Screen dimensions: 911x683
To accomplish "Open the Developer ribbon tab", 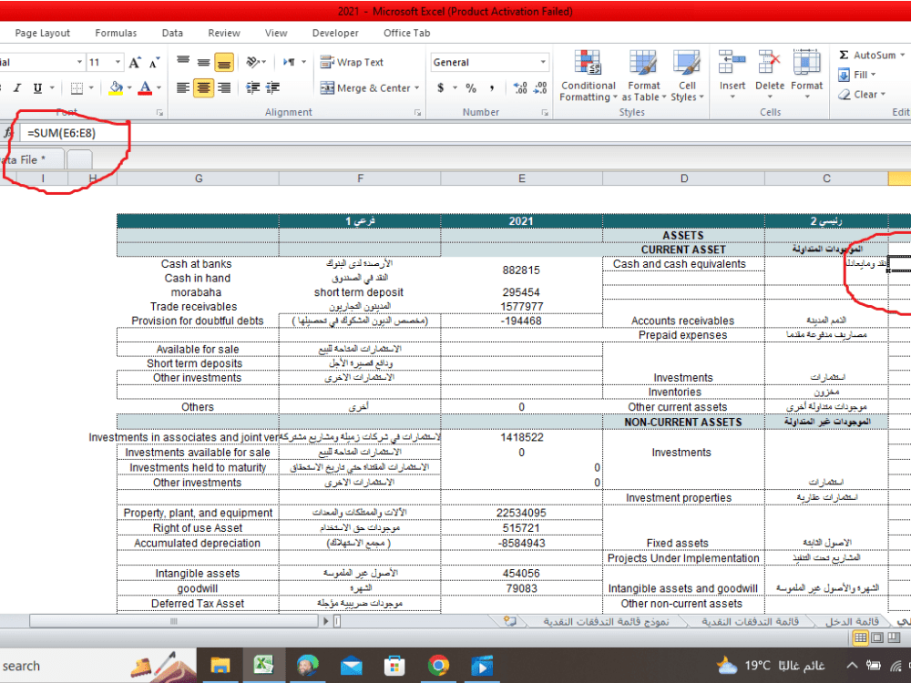I will pyautogui.click(x=335, y=33).
